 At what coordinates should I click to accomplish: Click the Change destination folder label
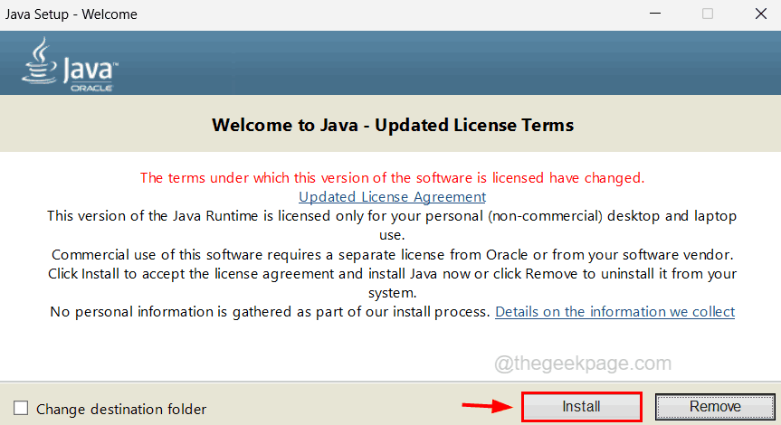pos(121,409)
